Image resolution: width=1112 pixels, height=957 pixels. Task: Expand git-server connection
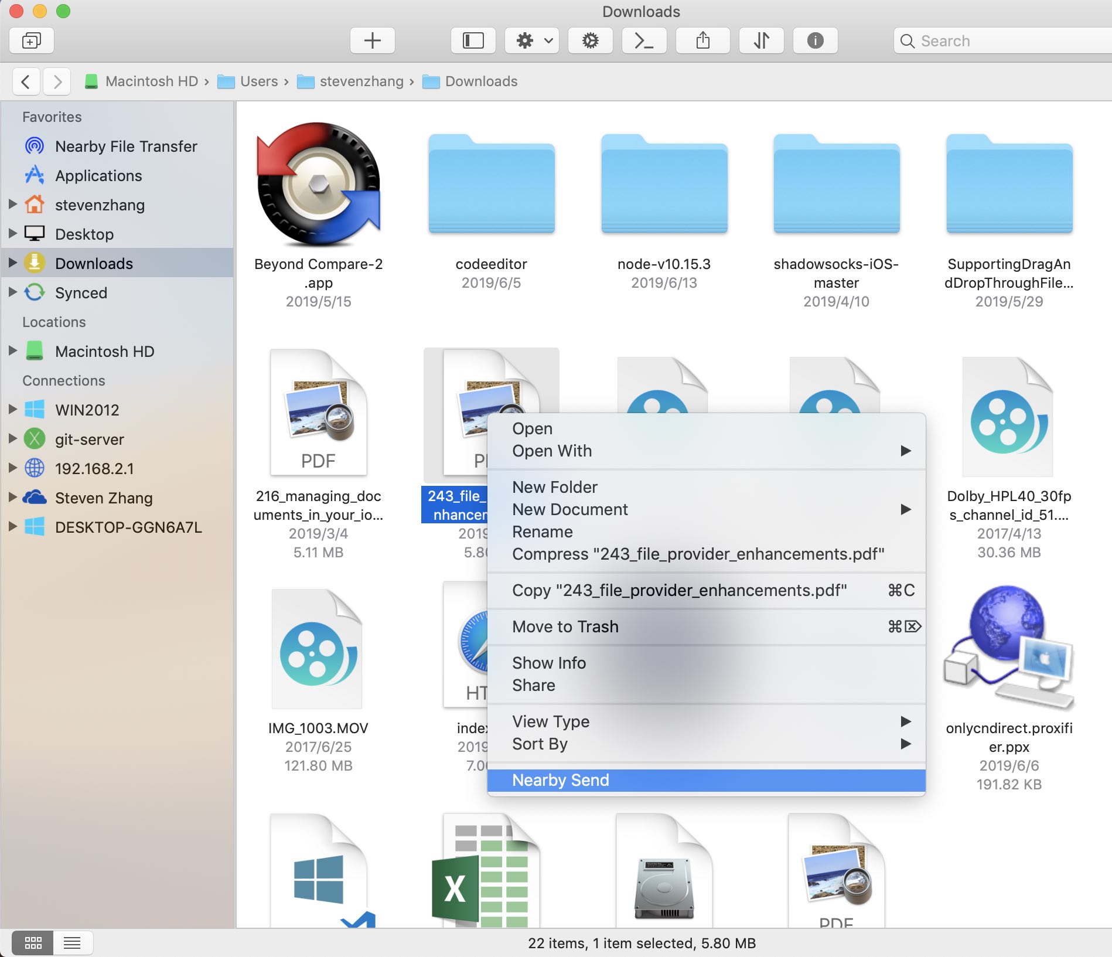click(x=12, y=438)
